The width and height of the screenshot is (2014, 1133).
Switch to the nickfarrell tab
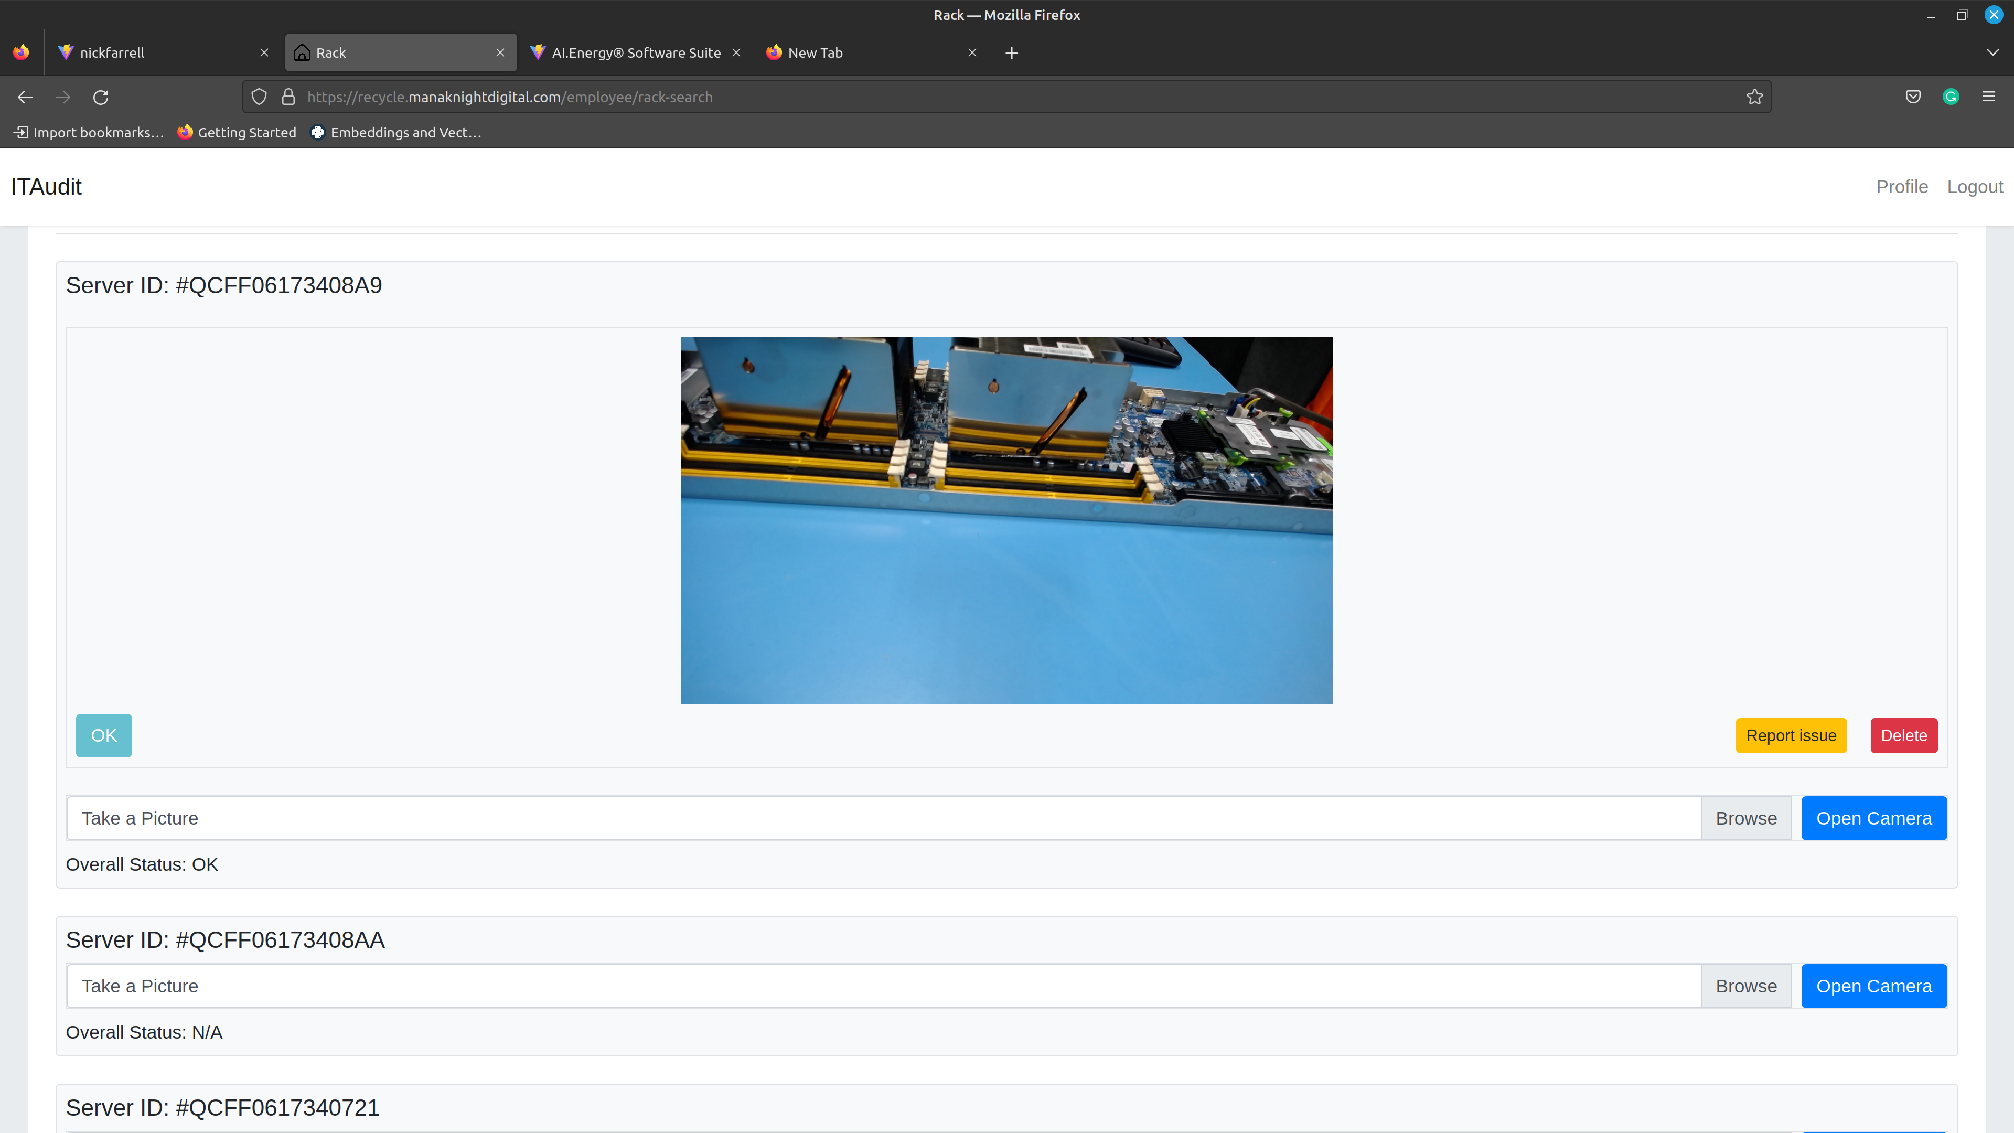pos(156,53)
